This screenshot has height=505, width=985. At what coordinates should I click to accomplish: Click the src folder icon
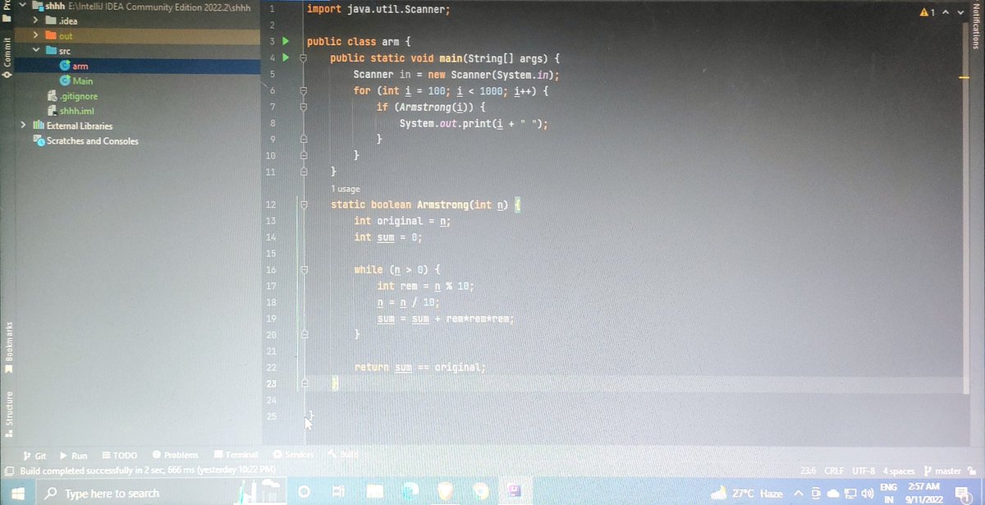pyautogui.click(x=52, y=51)
